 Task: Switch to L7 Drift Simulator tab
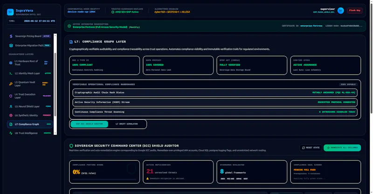tap(126, 124)
